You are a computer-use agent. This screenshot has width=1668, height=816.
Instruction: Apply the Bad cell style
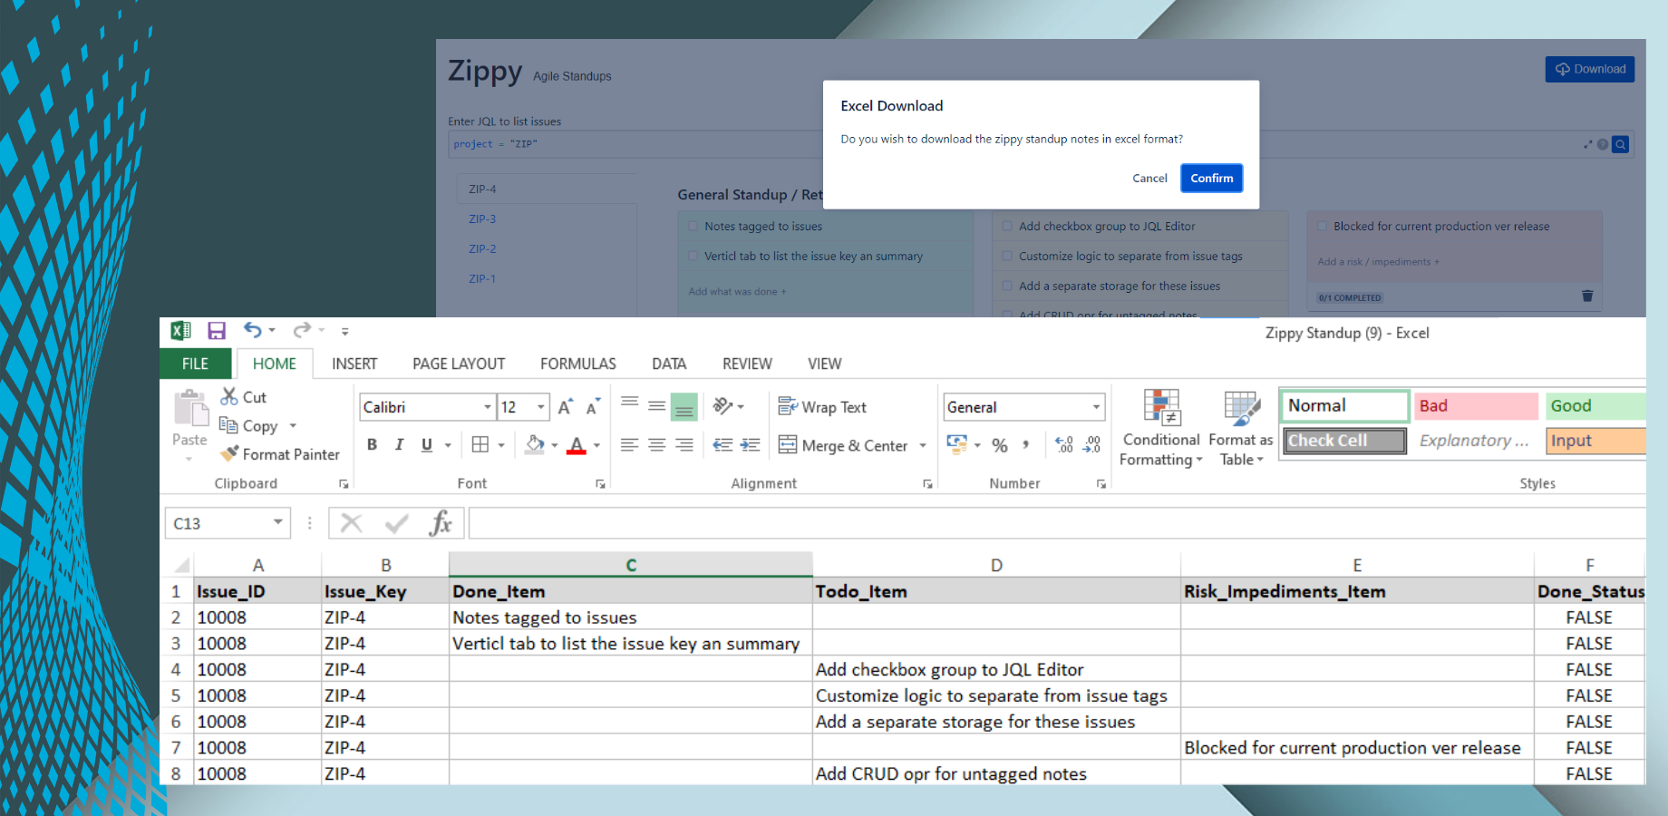(x=1477, y=405)
